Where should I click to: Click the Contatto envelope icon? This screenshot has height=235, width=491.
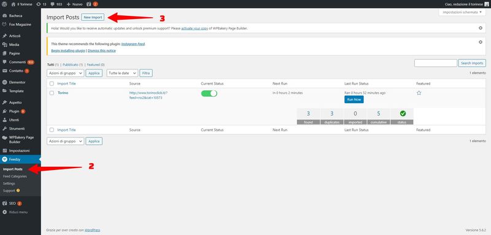4,71
